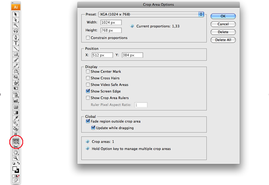Screen dimensions: 269x185
Task: Select the Rectangle tool
Action: (x=16, y=54)
